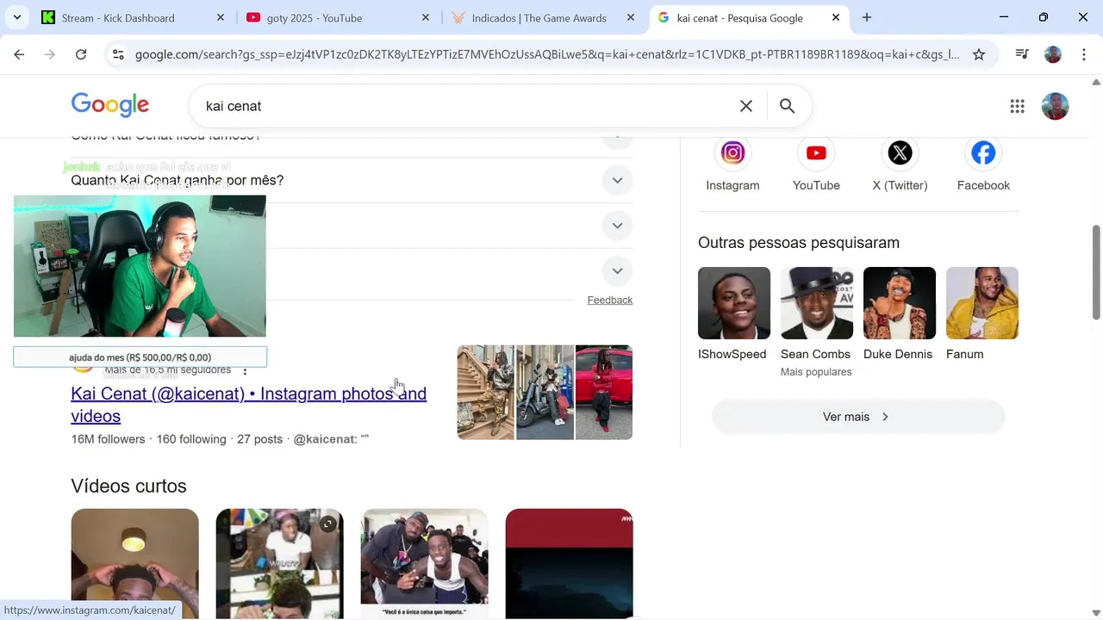Open the tab search dropdown arrow

tap(17, 17)
